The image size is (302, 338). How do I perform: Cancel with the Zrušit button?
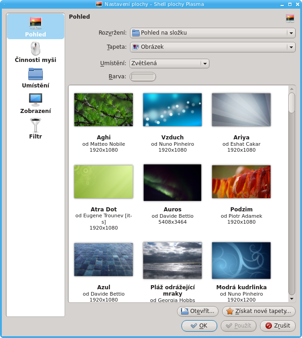coord(278,326)
